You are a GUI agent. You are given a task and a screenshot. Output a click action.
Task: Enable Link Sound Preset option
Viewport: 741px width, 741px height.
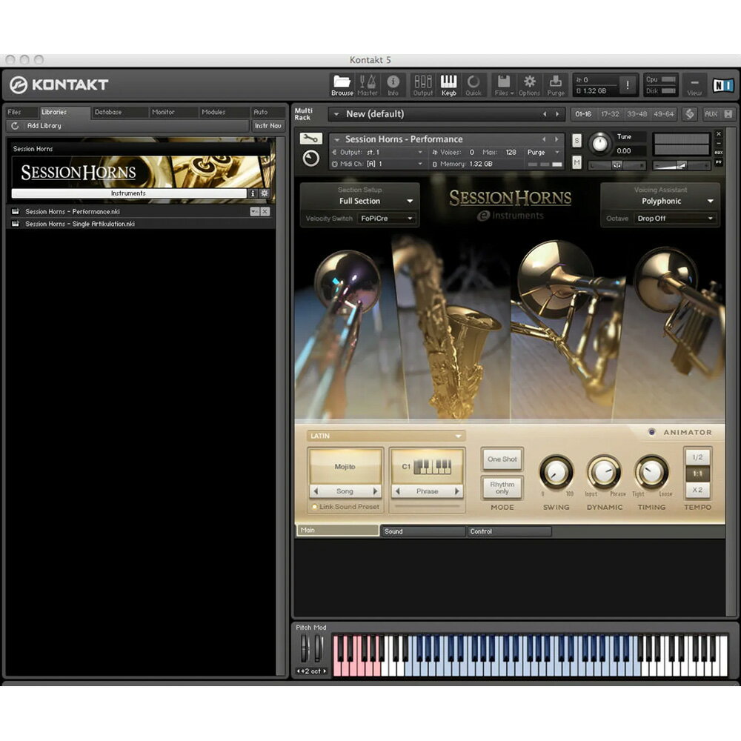pyautogui.click(x=314, y=507)
